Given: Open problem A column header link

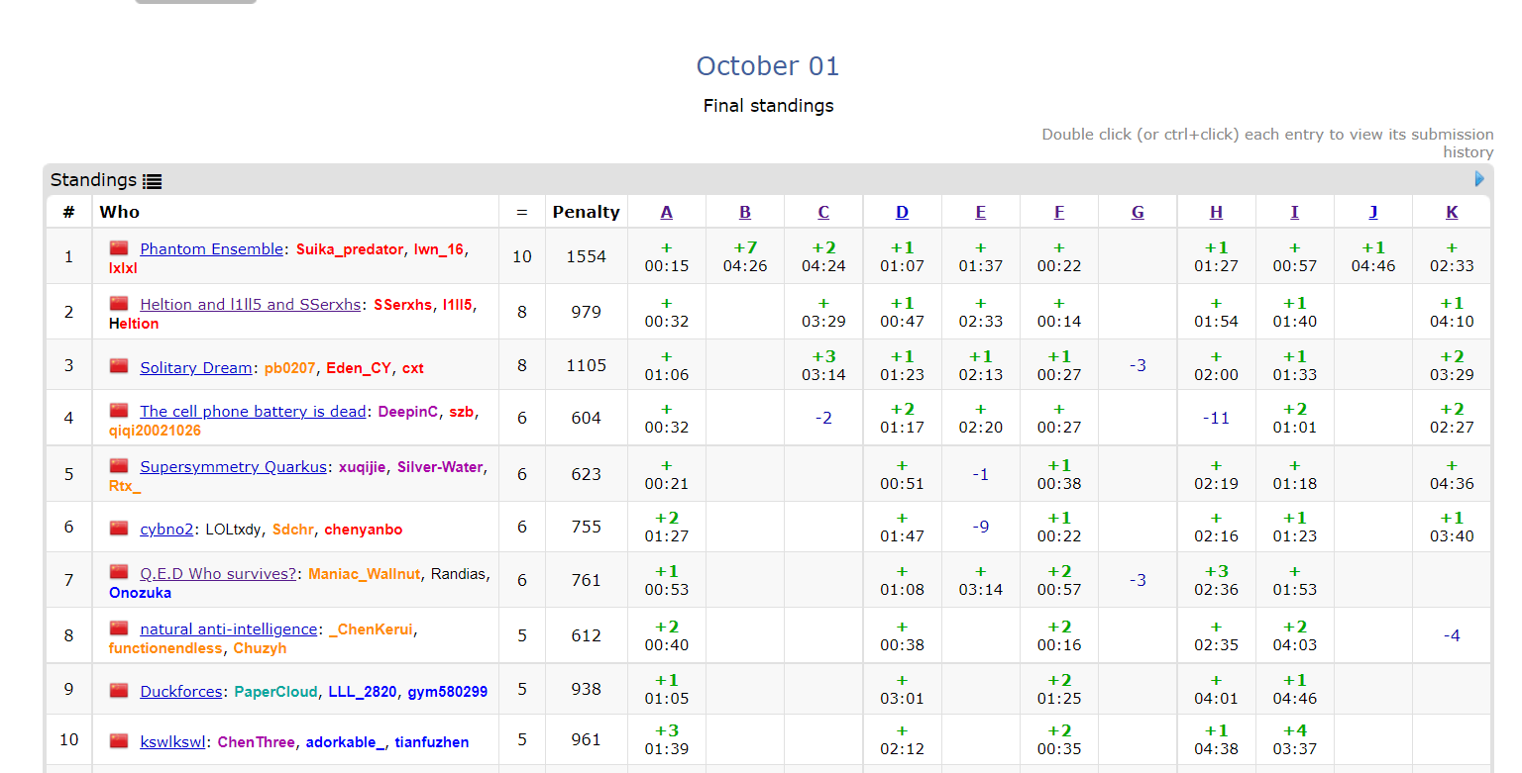Looking at the screenshot, I should pyautogui.click(x=666, y=212).
